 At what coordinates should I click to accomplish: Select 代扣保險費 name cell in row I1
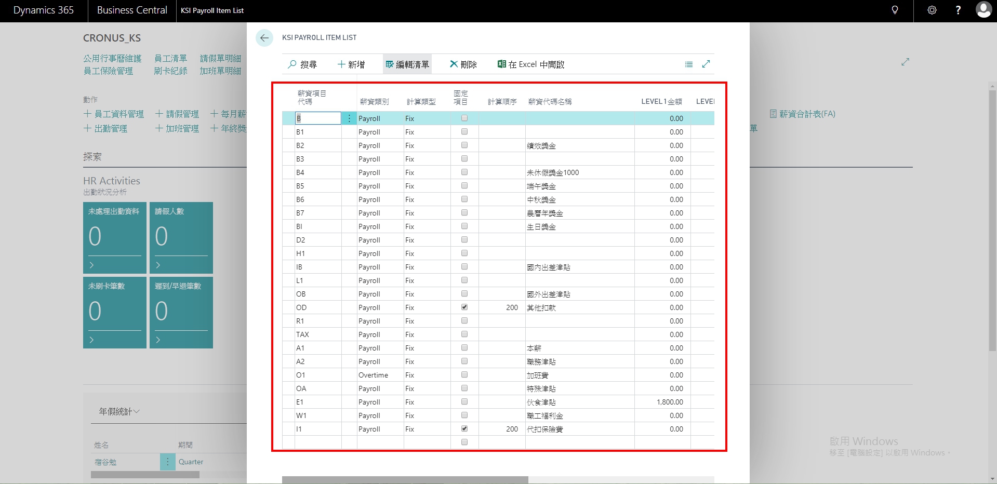pos(580,429)
